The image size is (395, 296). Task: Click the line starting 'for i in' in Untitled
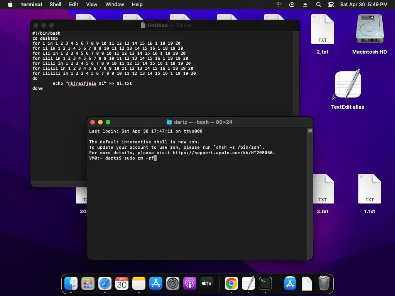(106, 43)
